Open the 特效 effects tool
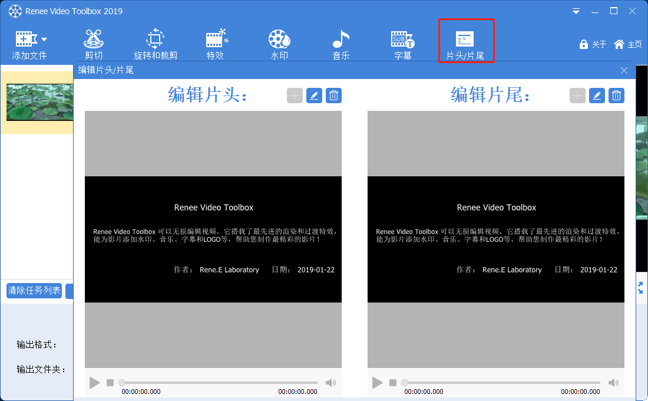648x401 pixels. point(216,44)
